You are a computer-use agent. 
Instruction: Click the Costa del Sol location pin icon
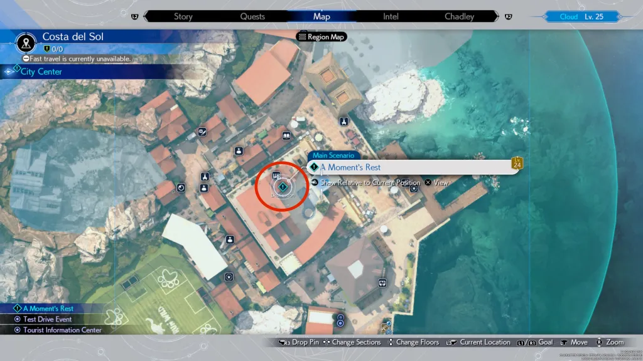click(26, 42)
